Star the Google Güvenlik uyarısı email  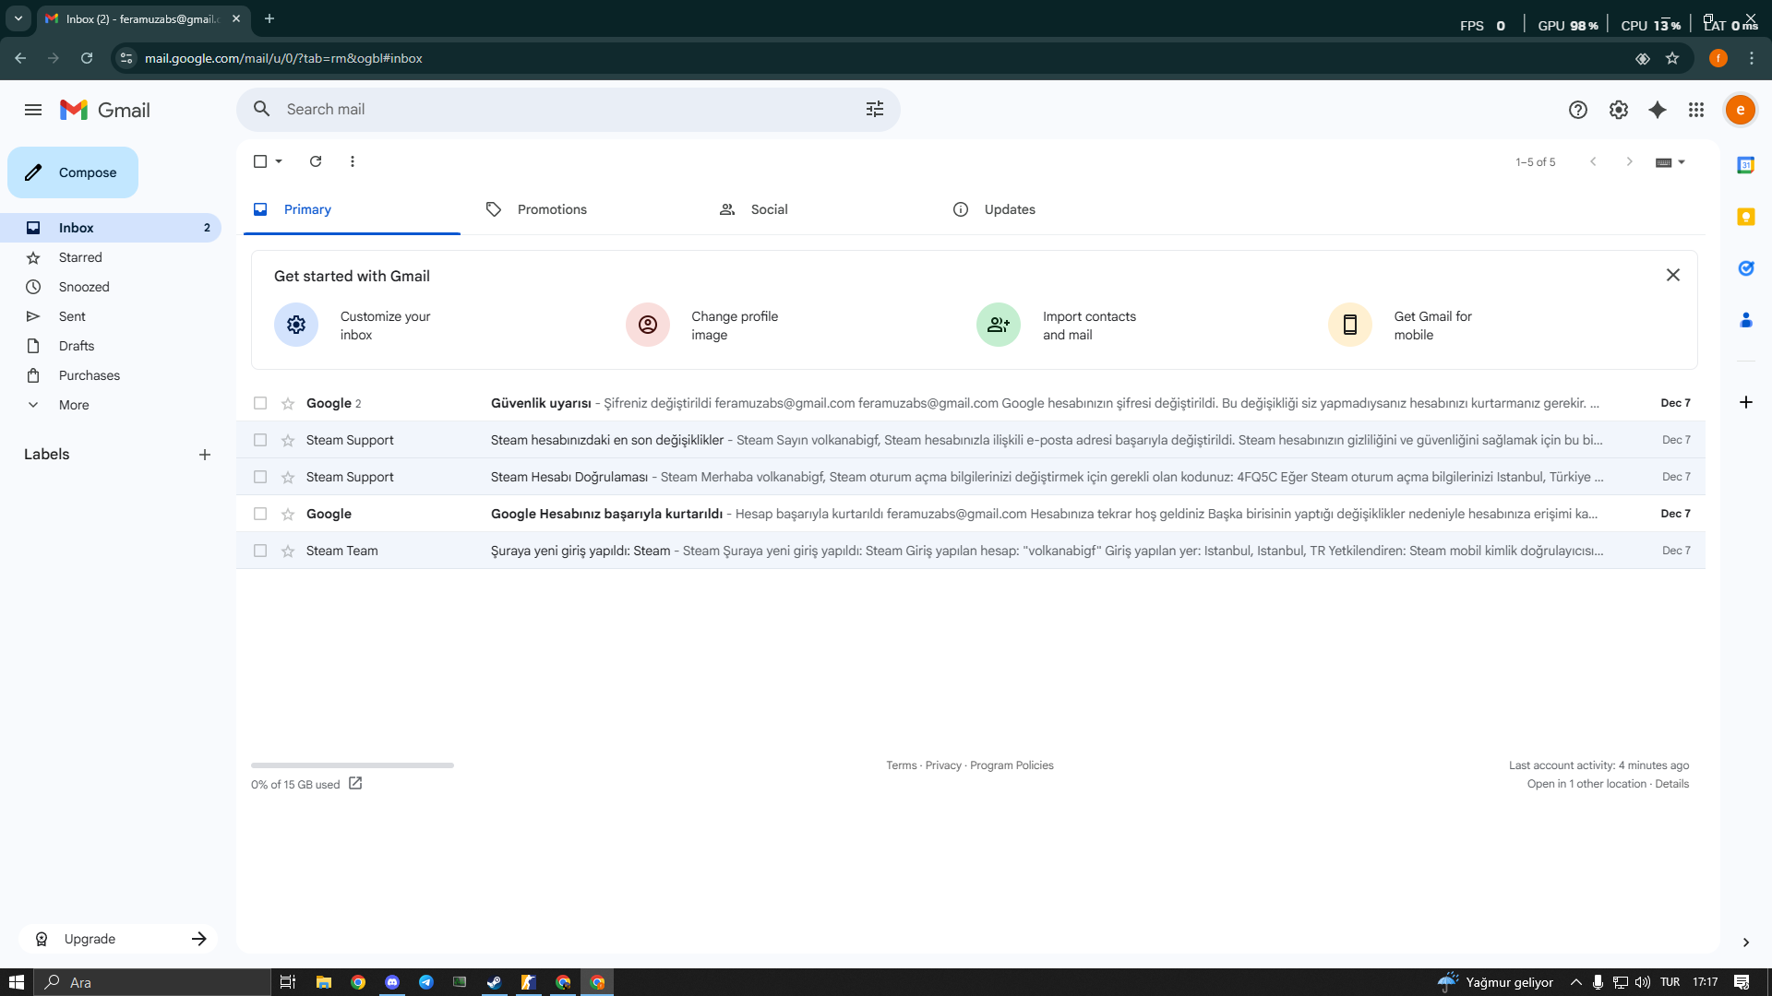288,403
